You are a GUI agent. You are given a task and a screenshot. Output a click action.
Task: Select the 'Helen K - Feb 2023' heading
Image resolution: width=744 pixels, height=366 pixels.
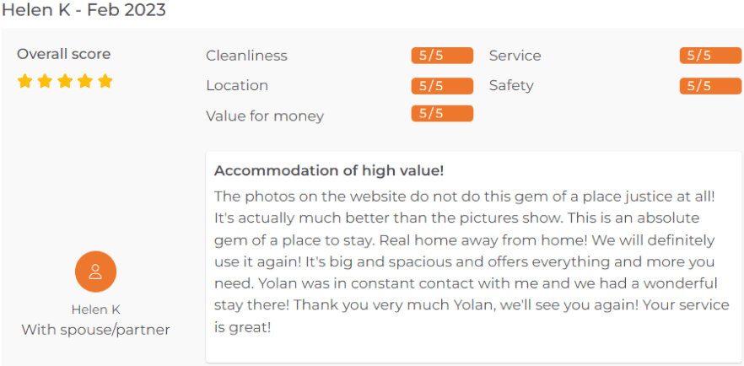pyautogui.click(x=84, y=11)
